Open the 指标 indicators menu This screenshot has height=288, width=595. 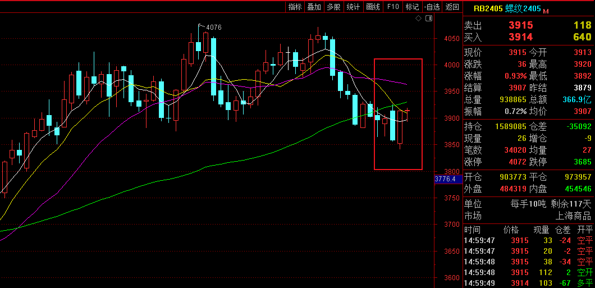click(295, 7)
